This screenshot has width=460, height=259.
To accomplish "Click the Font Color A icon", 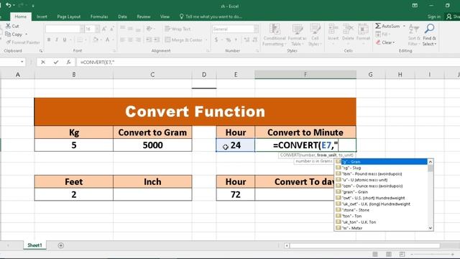I will point(108,40).
